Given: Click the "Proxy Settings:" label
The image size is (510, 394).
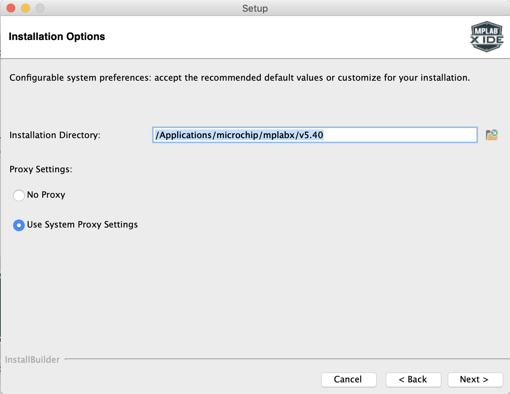Looking at the screenshot, I should click(41, 169).
